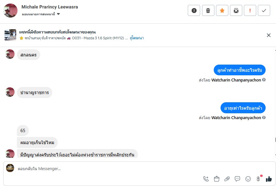Click in the Messenger reply field
This screenshot has width=276, height=186.
[x=97, y=169]
